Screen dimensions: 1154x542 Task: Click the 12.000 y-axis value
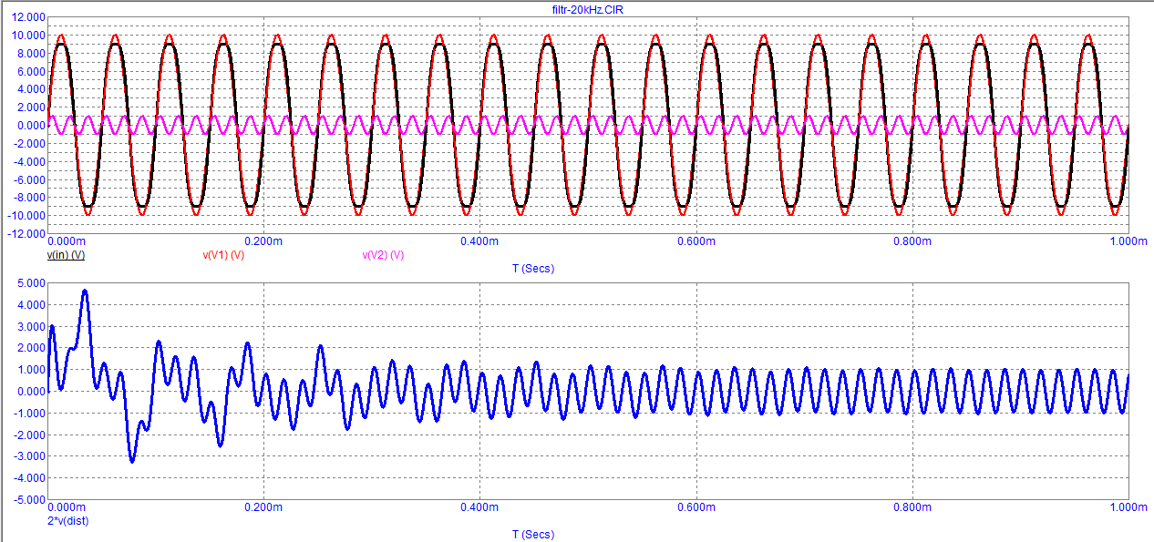coord(28,17)
